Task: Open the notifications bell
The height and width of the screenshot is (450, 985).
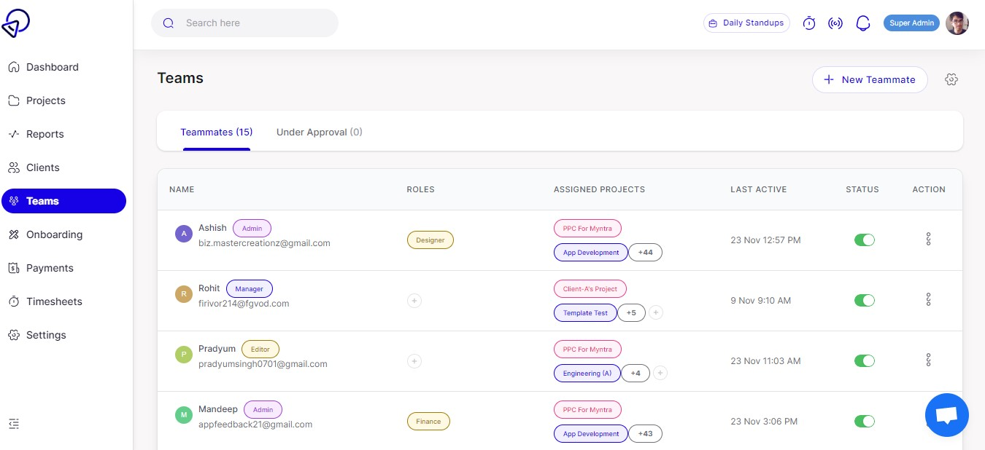Action: tap(863, 23)
